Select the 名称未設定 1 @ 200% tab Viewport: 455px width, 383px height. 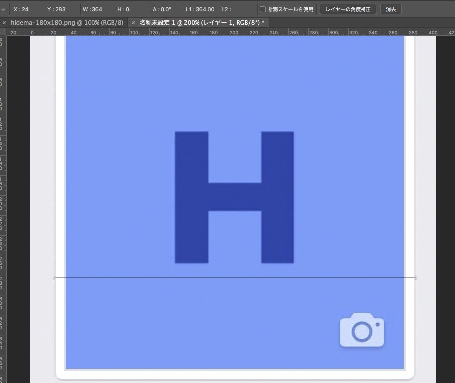[x=201, y=23]
